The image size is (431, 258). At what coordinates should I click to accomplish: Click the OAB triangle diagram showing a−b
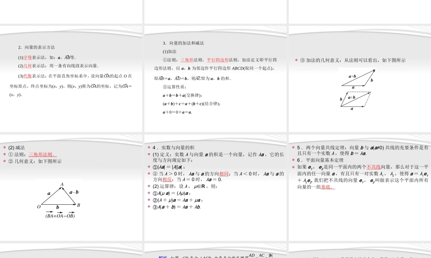[59, 197]
